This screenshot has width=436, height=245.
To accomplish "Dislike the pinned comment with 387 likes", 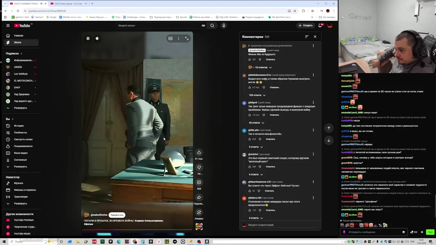I will (x=260, y=60).
